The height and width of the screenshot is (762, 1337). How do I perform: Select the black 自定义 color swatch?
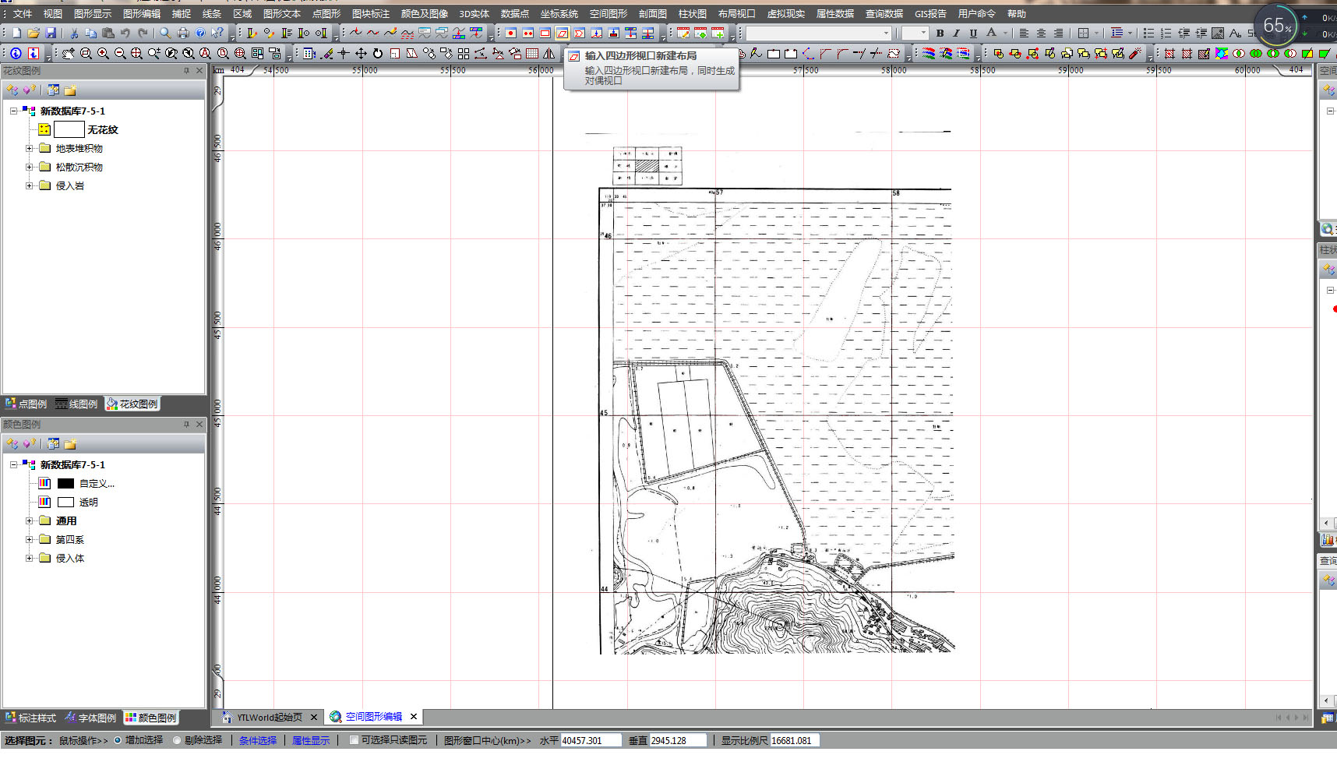pyautogui.click(x=65, y=484)
